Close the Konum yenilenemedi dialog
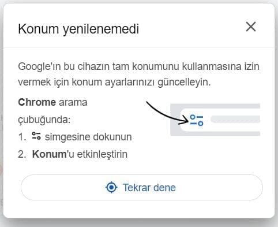The image size is (278, 227). (251, 27)
